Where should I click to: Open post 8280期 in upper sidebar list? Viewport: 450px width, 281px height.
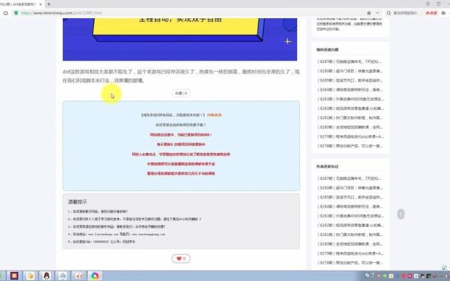349,127
